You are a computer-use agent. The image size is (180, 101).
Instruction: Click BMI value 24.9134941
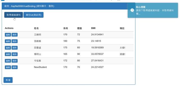[x=97, y=35]
